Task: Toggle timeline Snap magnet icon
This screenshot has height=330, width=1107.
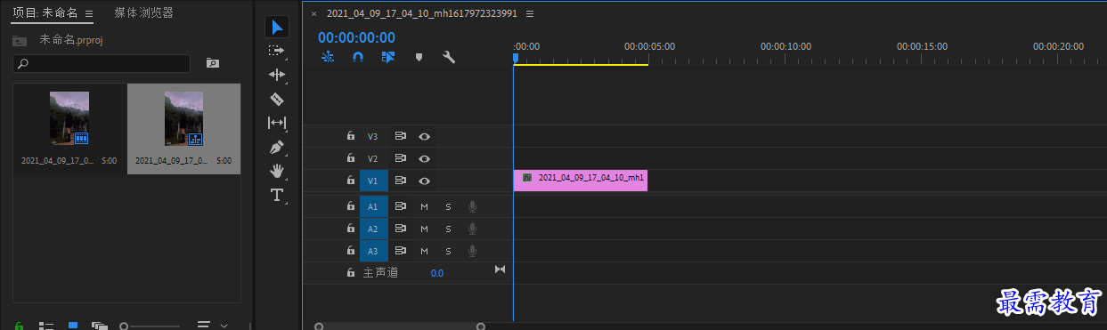Action: (x=357, y=57)
